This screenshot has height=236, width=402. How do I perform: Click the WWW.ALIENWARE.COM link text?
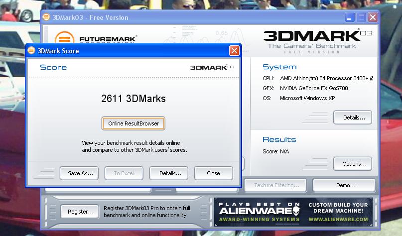338,220
